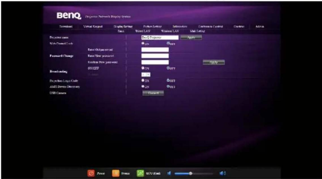Turn Projection Login Code ON
322x179 pixels.
[143, 80]
